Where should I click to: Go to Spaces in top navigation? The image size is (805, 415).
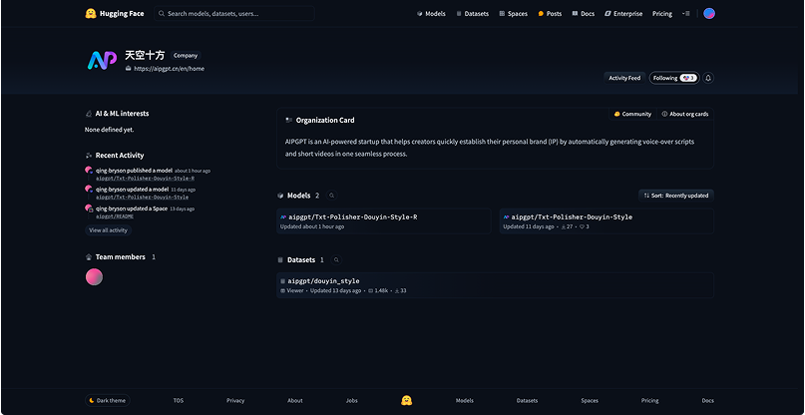coord(513,14)
